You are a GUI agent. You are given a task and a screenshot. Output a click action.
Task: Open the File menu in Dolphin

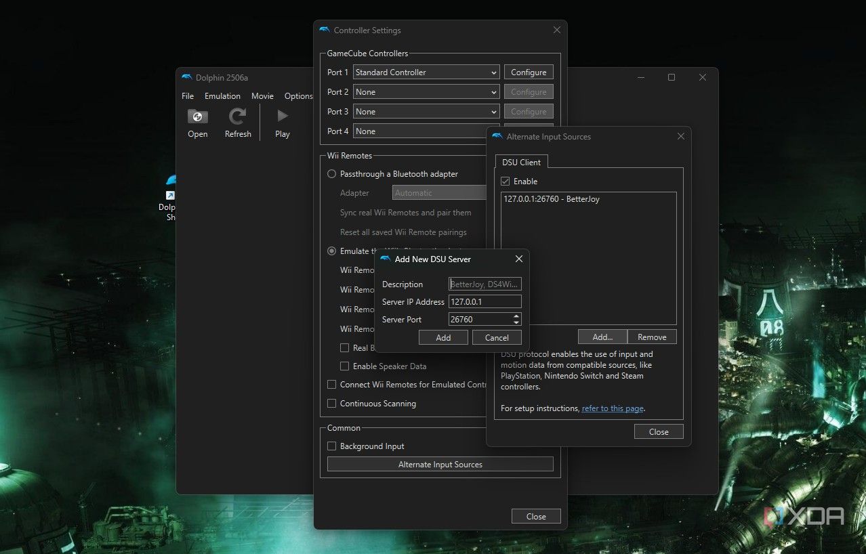click(x=188, y=96)
